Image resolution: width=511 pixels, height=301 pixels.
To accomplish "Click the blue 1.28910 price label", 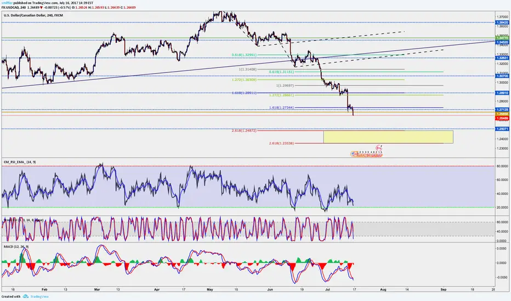I will 502,92.
